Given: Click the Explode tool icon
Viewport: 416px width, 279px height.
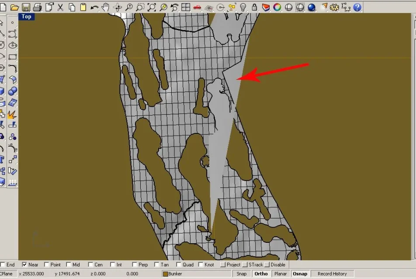Looking at the screenshot, I should coord(12,114).
